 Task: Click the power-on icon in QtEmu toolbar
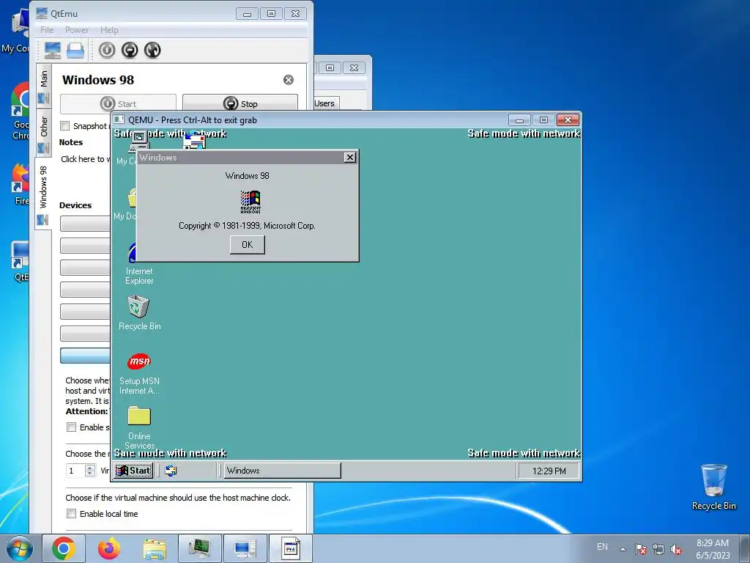tap(107, 51)
